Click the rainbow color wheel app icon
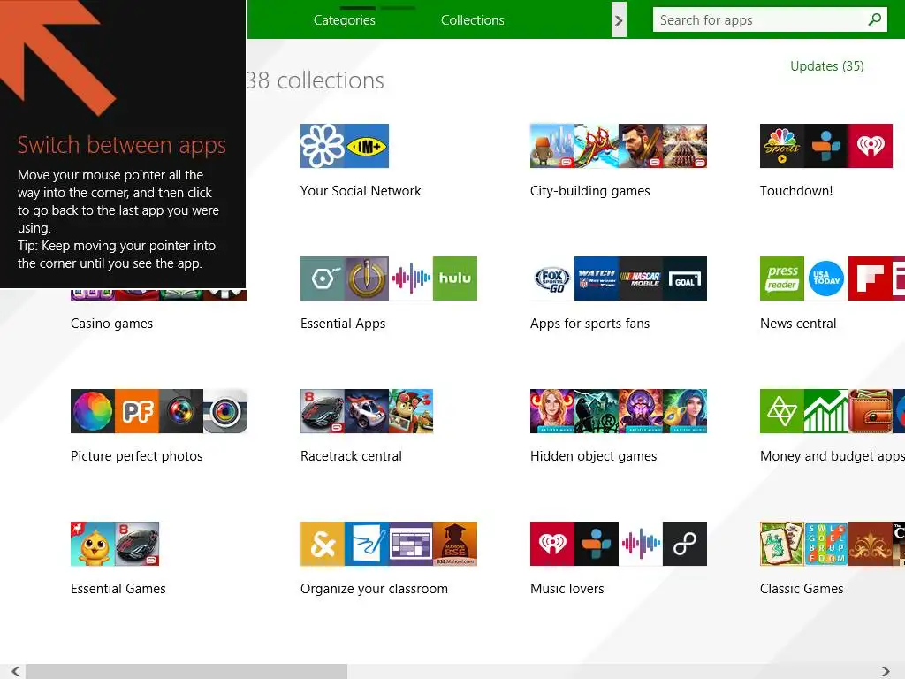This screenshot has width=905, height=679. coord(92,411)
